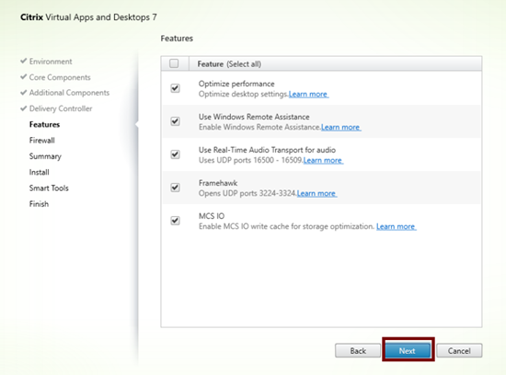This screenshot has width=506, height=375.
Task: Click the Framehawk feature title
Action: 218,183
